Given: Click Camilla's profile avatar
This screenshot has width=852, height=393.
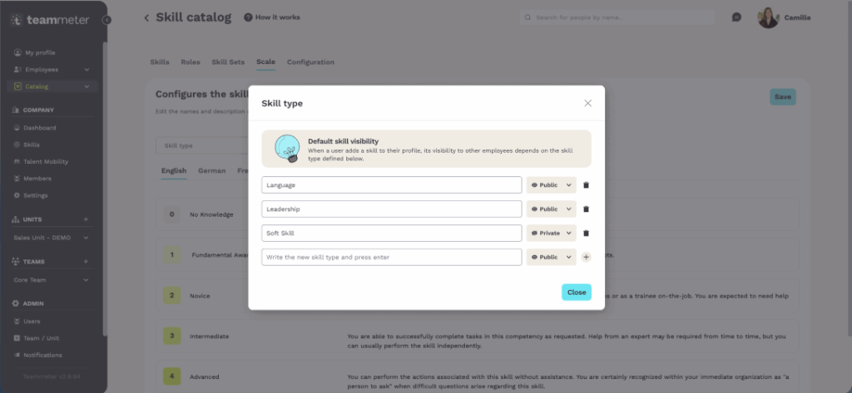Looking at the screenshot, I should [767, 17].
